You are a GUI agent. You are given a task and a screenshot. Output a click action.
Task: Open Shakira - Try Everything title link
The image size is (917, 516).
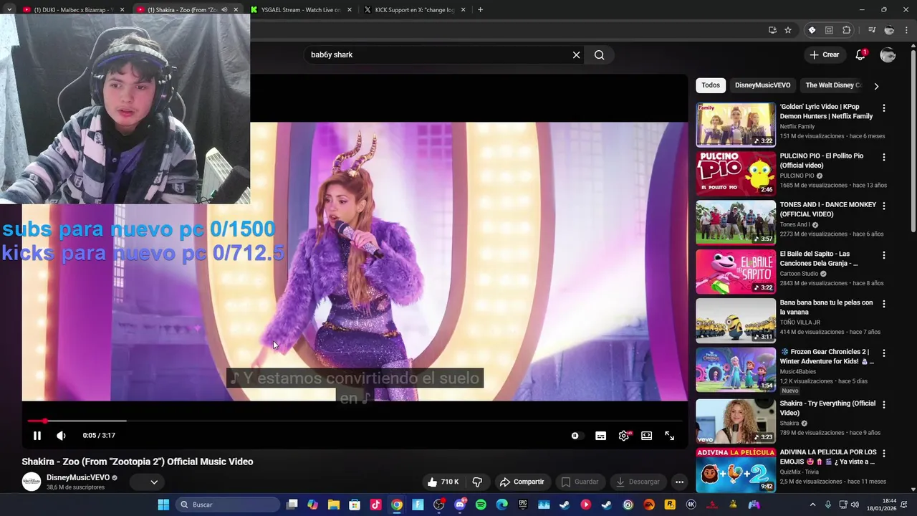point(827,408)
